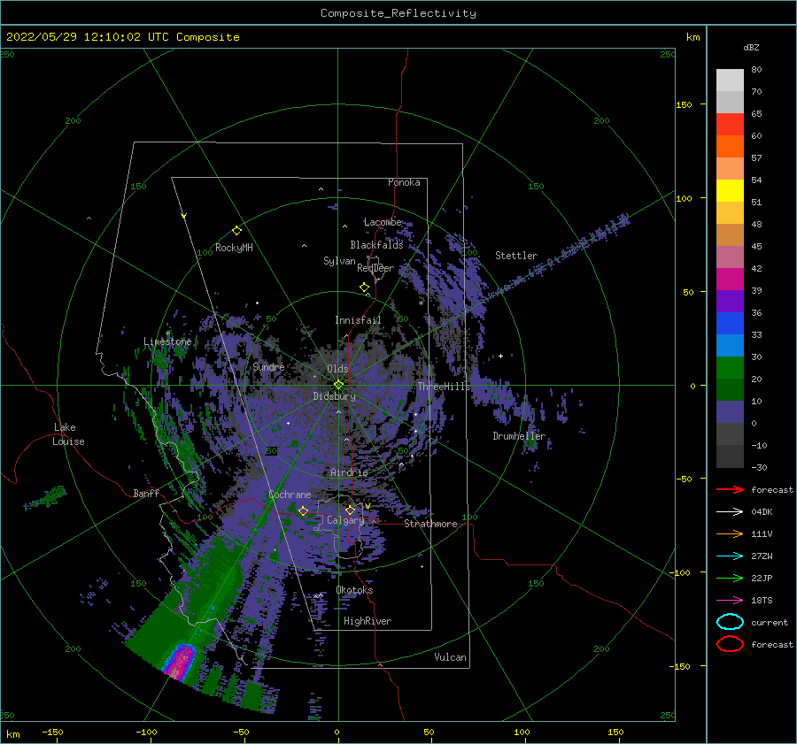
Task: Click the dBZ legend heading
Action: click(751, 47)
